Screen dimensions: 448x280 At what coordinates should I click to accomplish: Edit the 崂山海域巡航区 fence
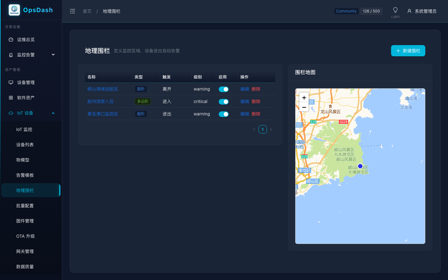coord(245,89)
